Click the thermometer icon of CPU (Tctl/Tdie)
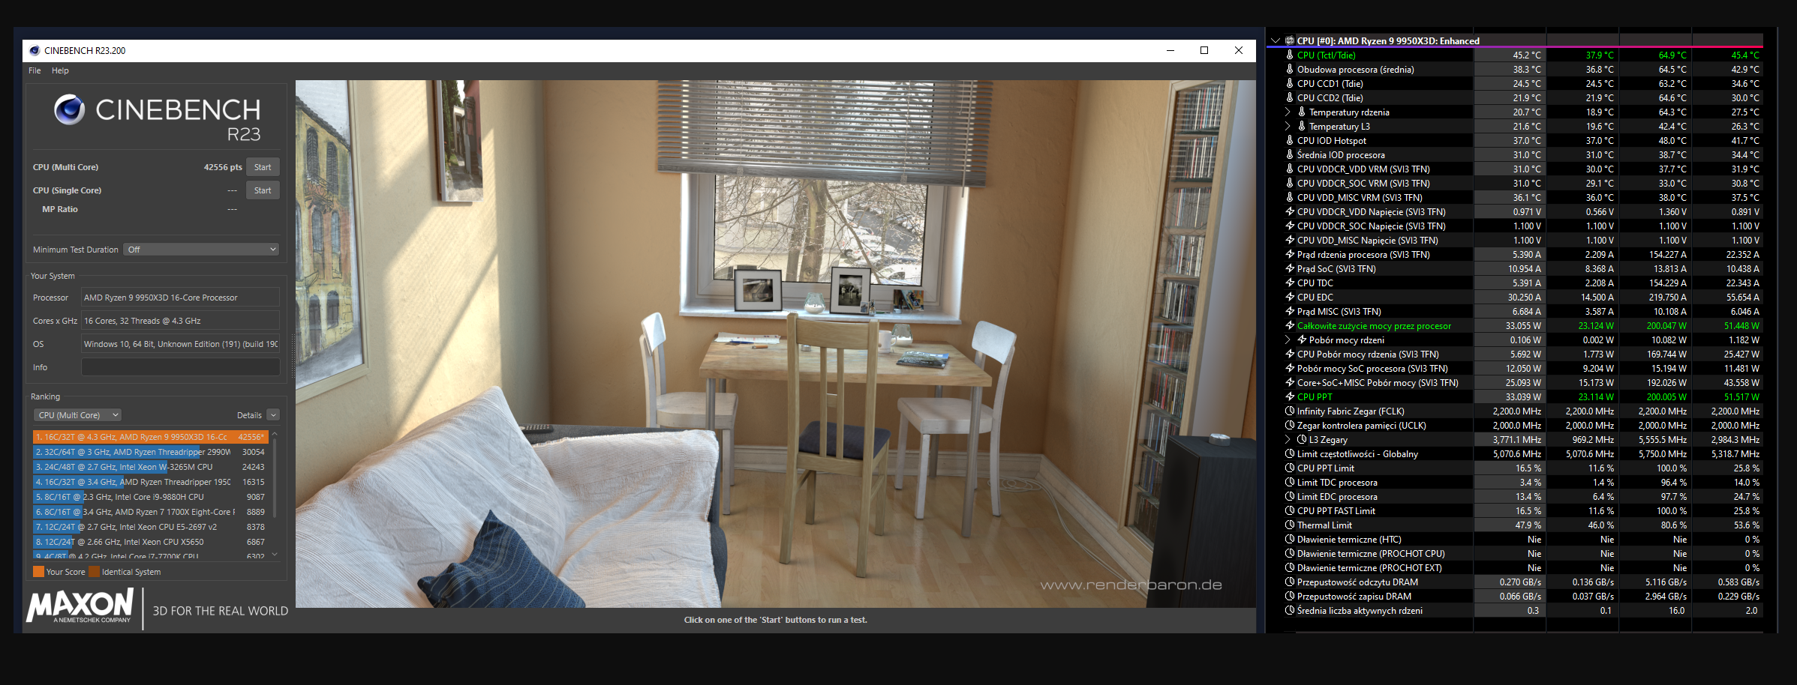 point(1290,55)
